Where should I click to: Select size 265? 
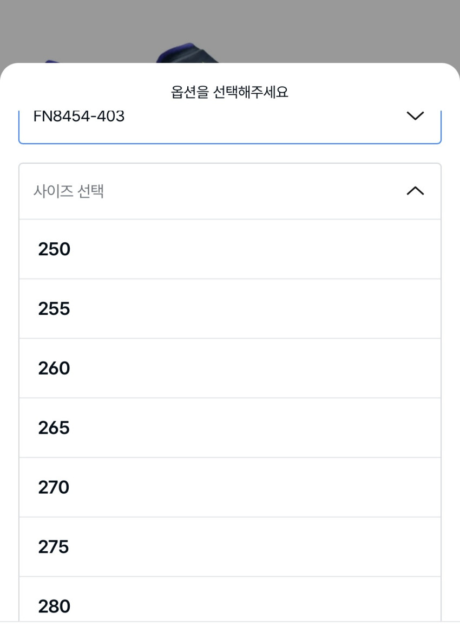coord(230,428)
